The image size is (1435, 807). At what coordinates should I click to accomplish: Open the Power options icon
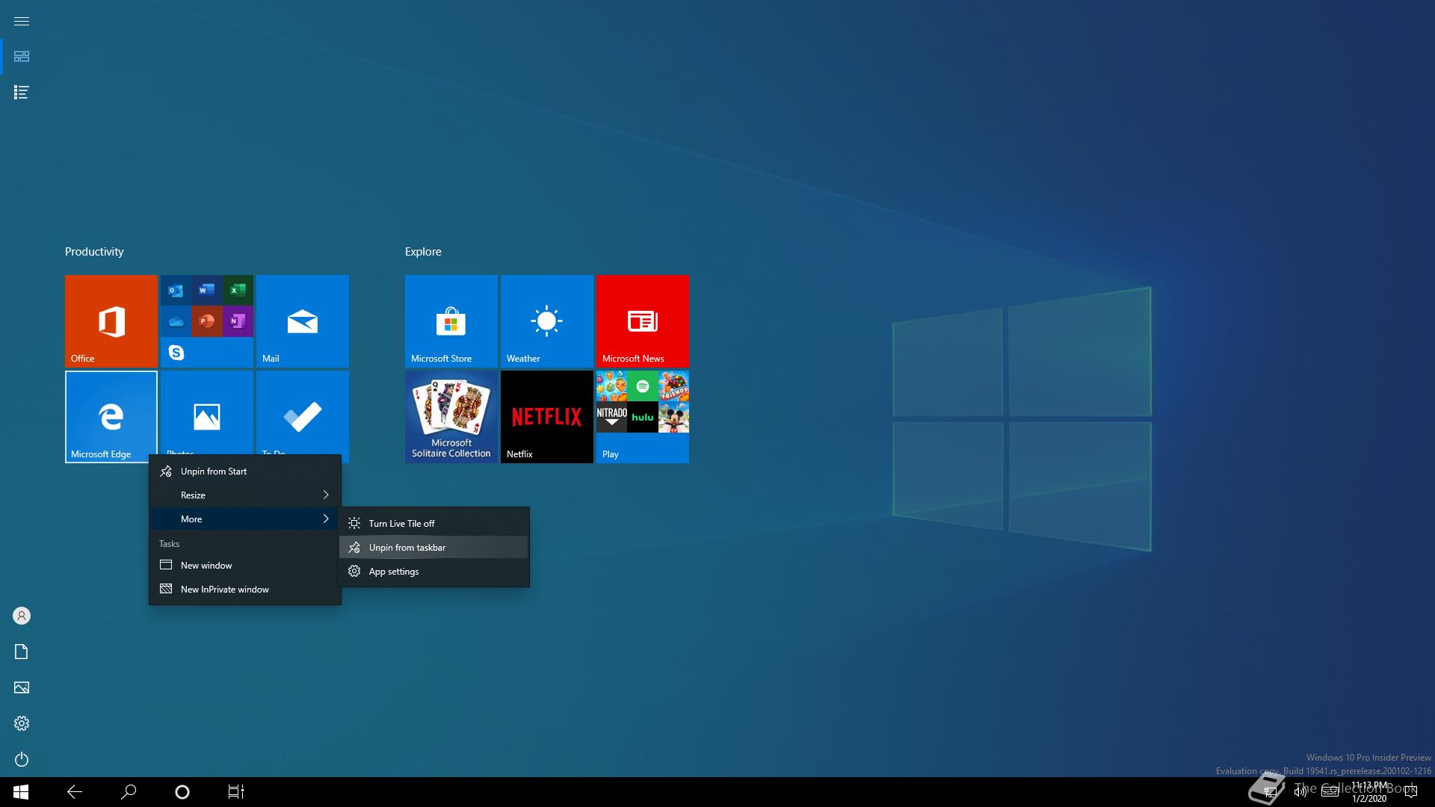coord(22,759)
